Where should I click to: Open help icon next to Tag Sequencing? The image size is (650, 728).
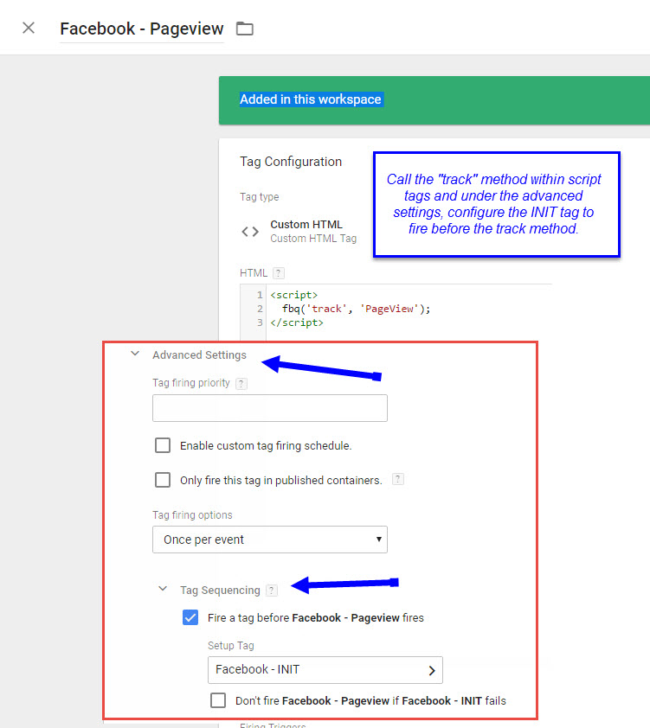[x=271, y=591]
